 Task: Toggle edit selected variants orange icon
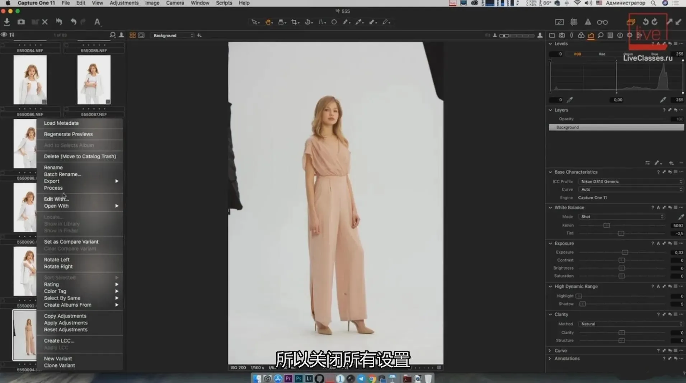coord(631,22)
